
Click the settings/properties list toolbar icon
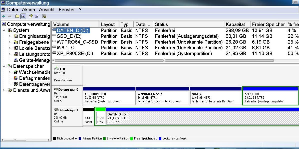coord(44,17)
